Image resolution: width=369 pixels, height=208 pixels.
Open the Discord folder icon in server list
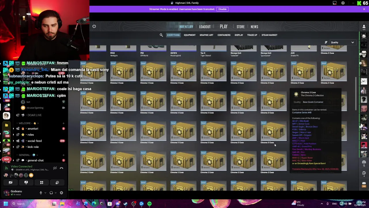pos(6,125)
